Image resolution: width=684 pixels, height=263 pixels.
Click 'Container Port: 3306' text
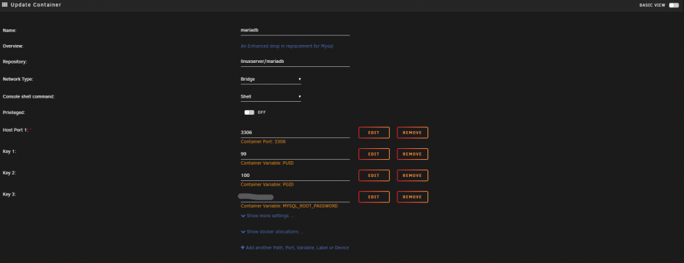tap(263, 141)
